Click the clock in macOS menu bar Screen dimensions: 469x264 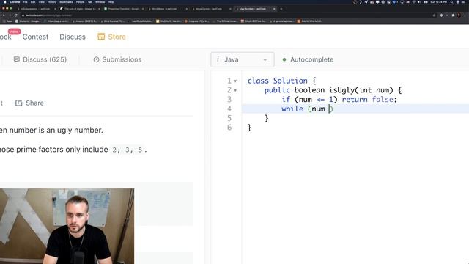(x=438, y=1)
